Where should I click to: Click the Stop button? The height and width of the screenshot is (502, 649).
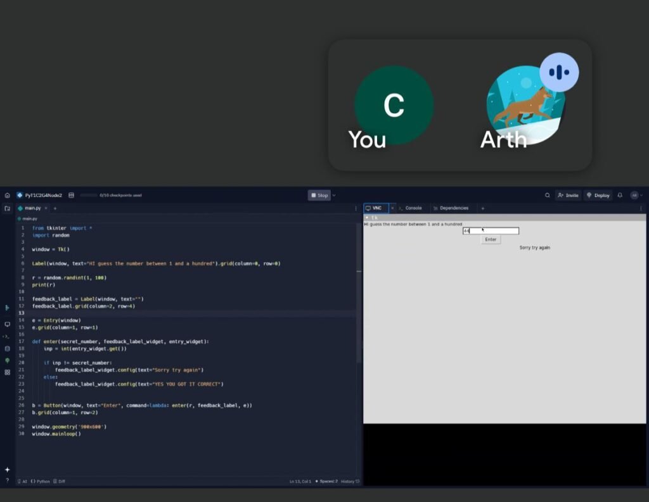(319, 196)
